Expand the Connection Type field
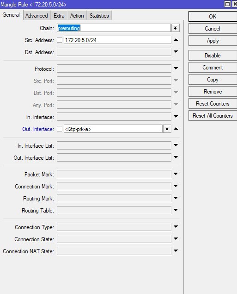 [176, 226]
